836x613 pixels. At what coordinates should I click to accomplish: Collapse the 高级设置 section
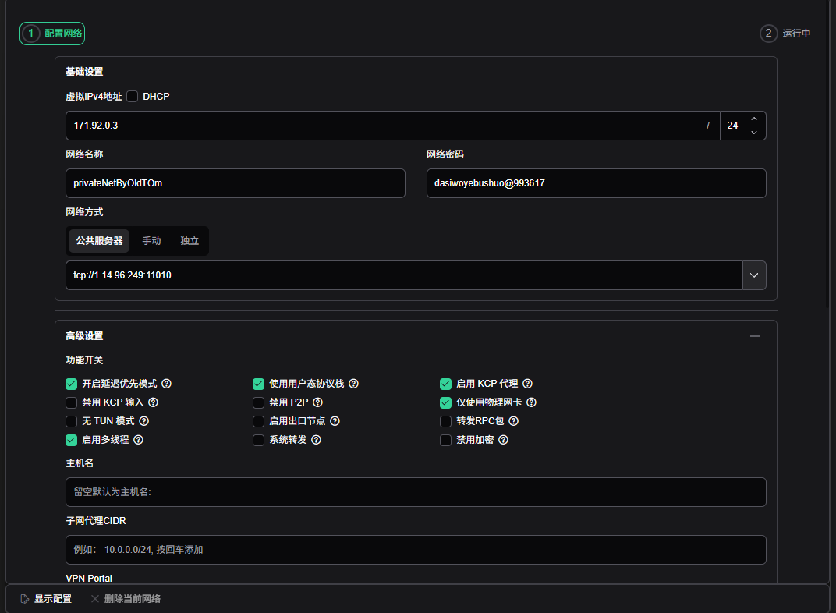tap(754, 336)
